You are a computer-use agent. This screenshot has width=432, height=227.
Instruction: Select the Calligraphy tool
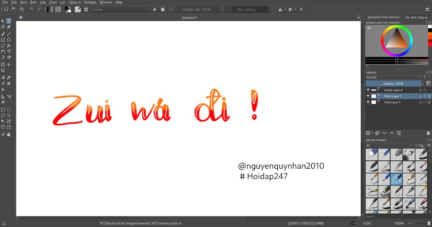point(9,27)
